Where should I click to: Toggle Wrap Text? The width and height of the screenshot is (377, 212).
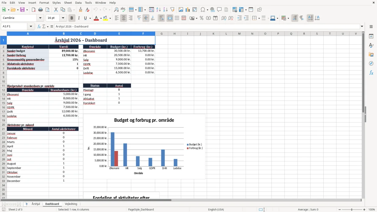click(161, 18)
